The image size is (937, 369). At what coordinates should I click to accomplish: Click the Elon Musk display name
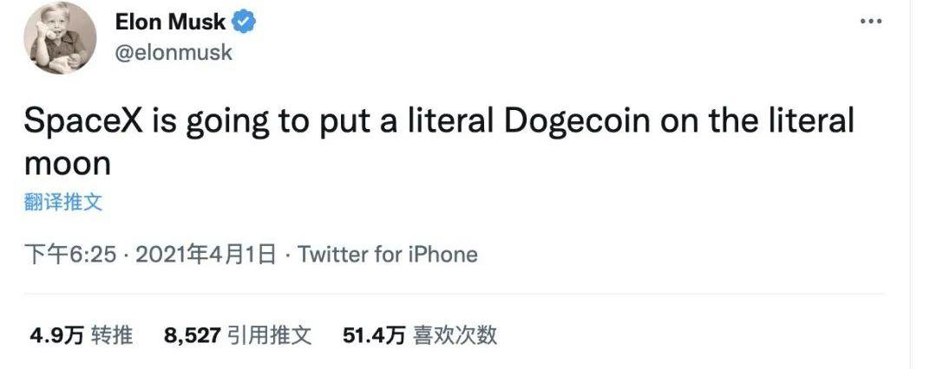click(170, 23)
